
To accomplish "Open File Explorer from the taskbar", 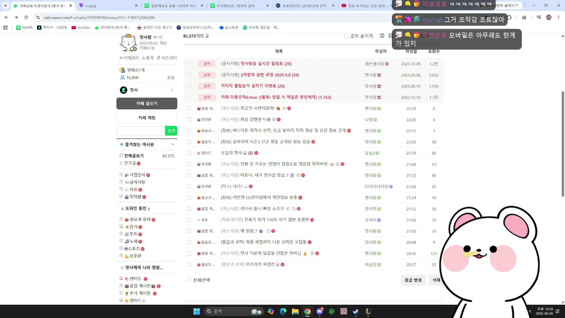I will pos(295,311).
